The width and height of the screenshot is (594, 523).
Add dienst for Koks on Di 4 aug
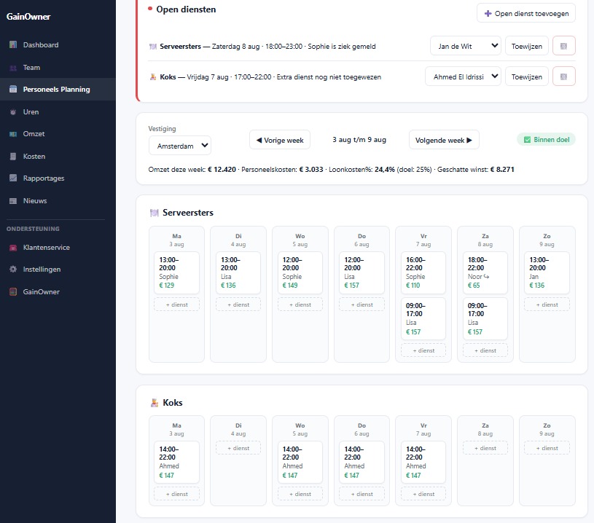click(x=238, y=448)
